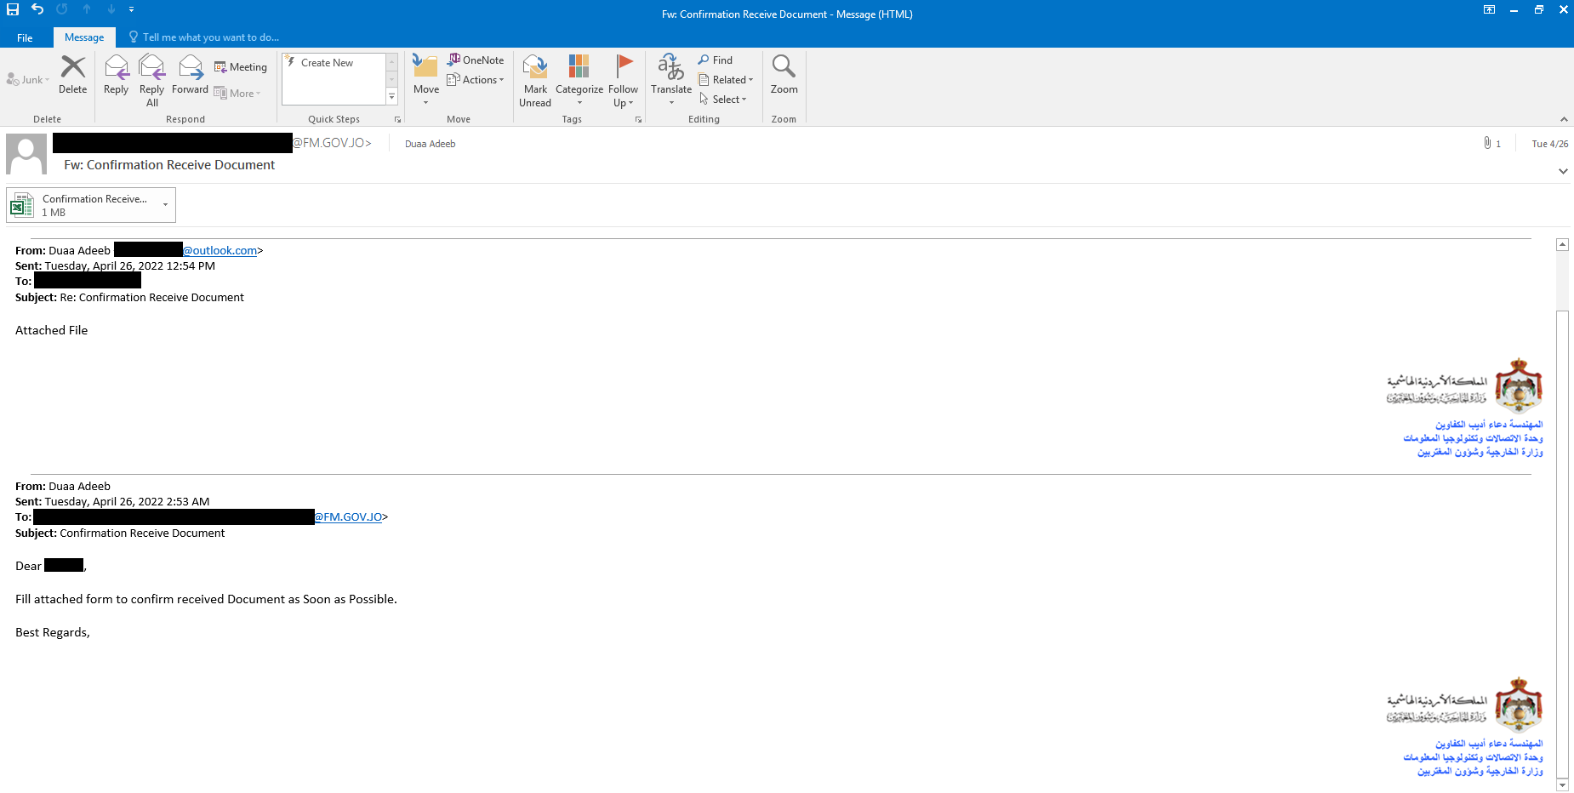Expand the Actions dropdown

[x=476, y=80]
